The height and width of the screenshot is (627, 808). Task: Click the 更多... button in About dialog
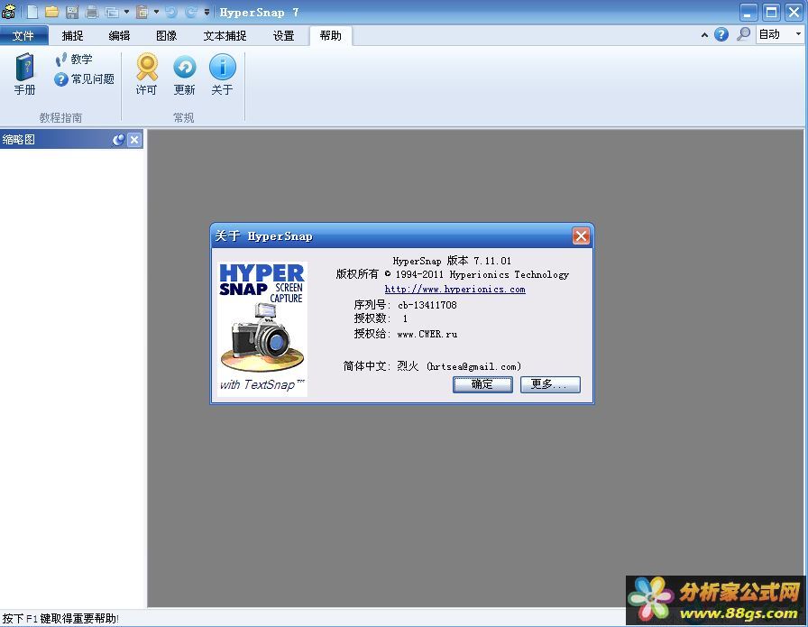[550, 384]
